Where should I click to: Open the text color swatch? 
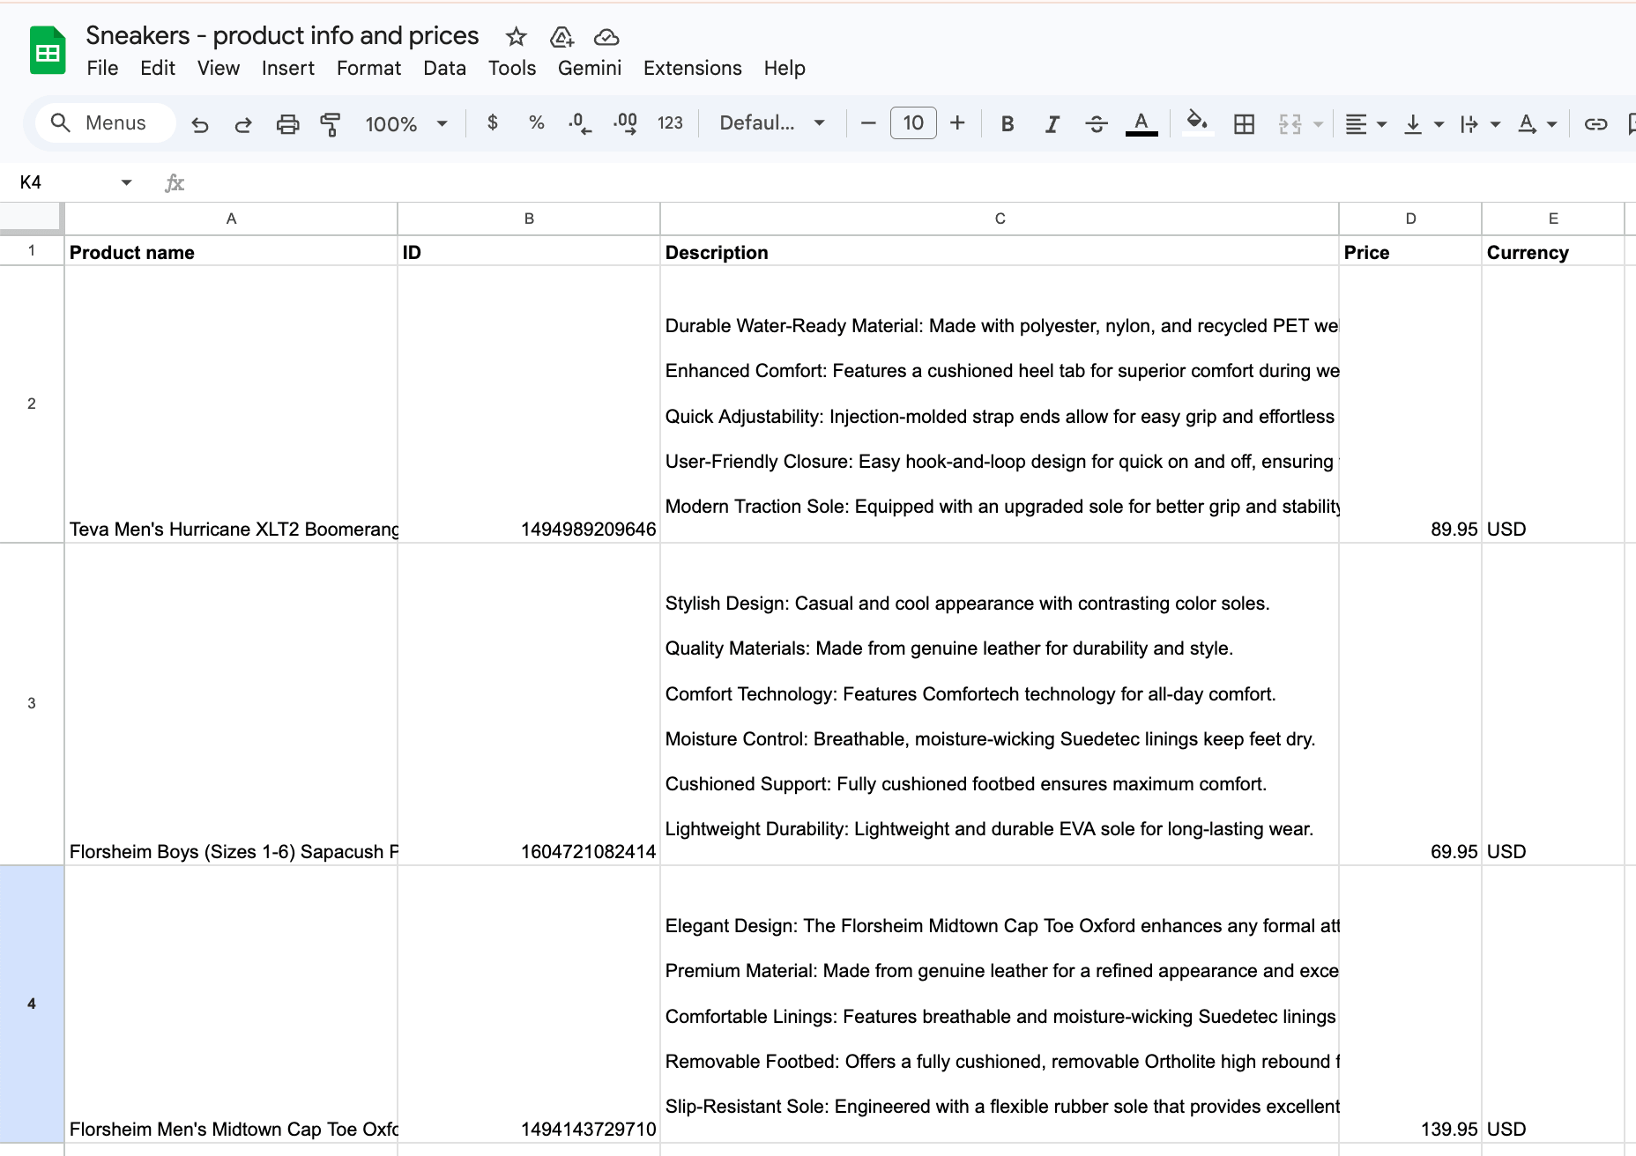[1141, 123]
